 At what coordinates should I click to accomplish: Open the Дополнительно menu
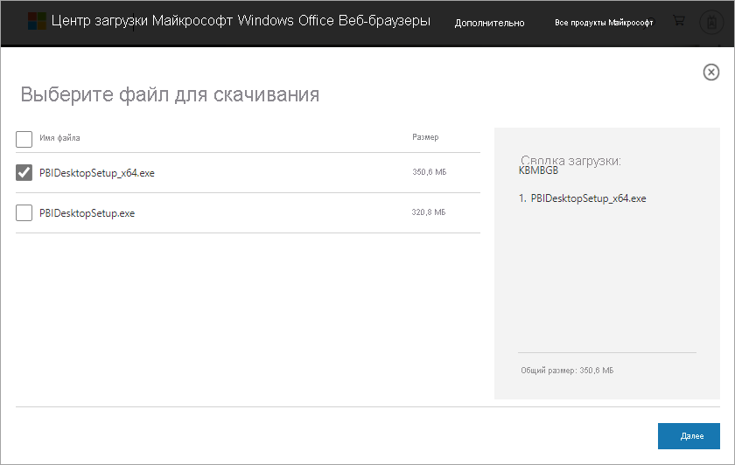click(x=489, y=23)
